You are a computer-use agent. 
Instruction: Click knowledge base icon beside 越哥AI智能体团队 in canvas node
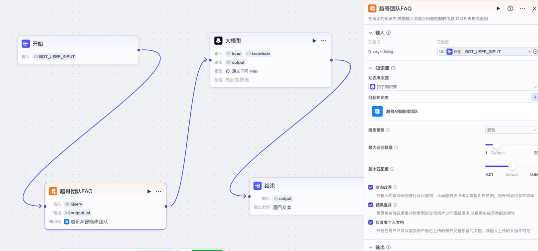pyautogui.click(x=67, y=222)
